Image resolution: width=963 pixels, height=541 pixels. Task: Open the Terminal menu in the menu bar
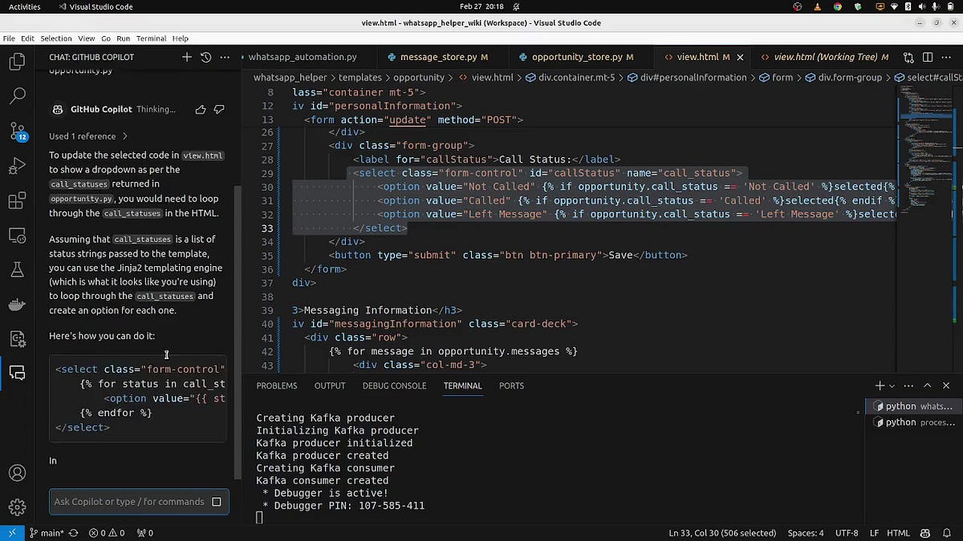[151, 38]
